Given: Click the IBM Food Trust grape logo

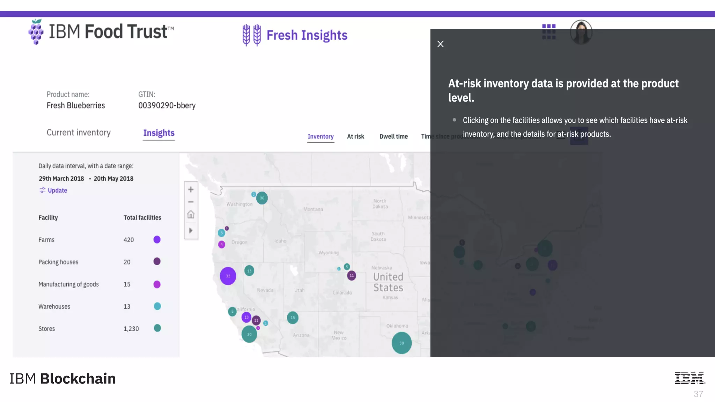Looking at the screenshot, I should [x=36, y=32].
